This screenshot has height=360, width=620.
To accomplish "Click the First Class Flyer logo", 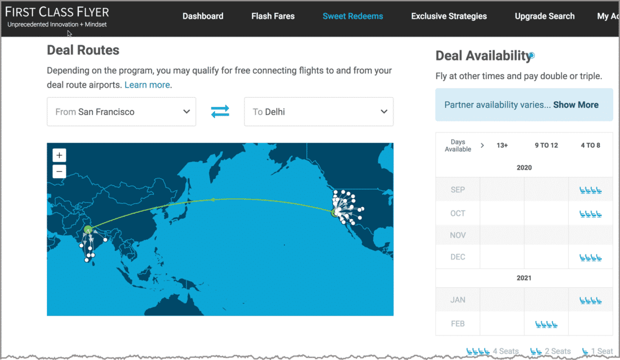I will tap(57, 17).
